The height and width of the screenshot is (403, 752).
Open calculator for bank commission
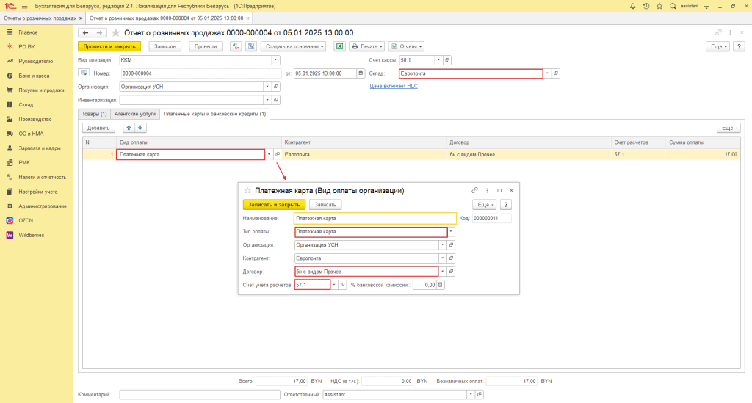tap(441, 285)
